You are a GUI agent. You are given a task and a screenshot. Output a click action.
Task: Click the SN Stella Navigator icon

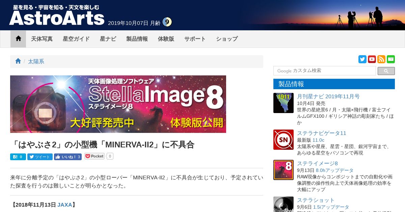pyautogui.click(x=283, y=140)
